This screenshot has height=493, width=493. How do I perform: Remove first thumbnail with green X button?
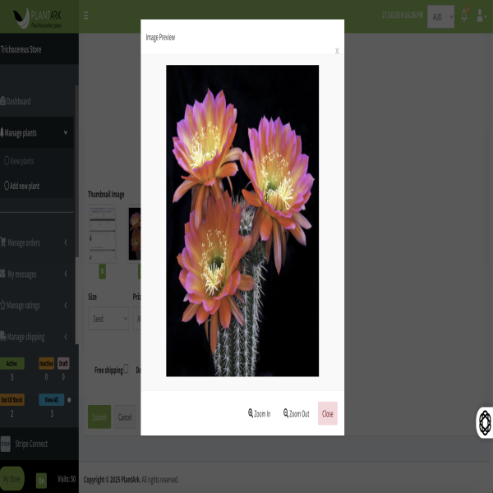click(x=102, y=271)
